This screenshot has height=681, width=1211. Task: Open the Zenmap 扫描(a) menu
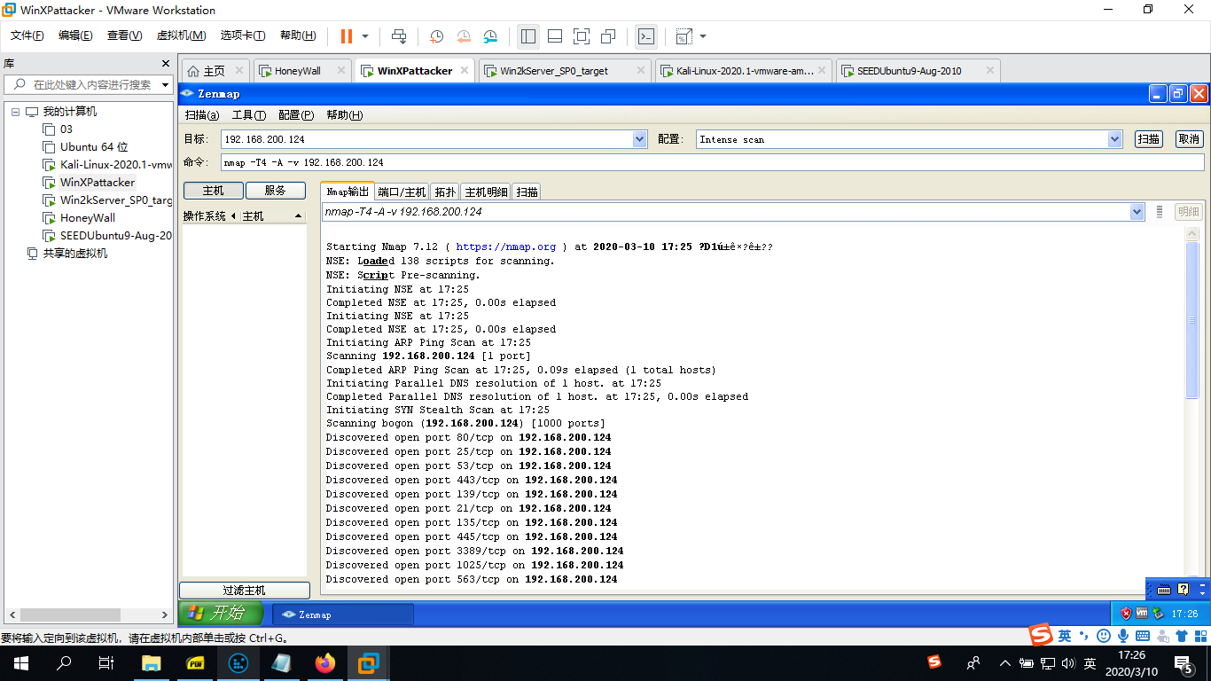[x=201, y=115]
